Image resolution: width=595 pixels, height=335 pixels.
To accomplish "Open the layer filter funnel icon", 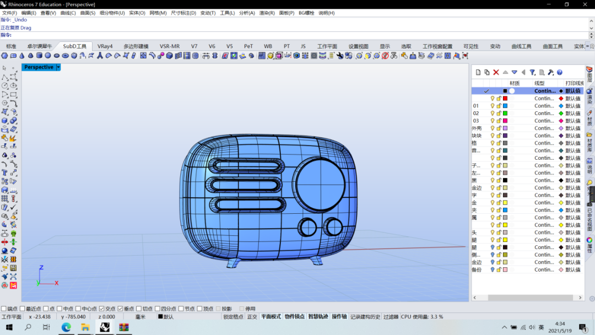I will [533, 72].
